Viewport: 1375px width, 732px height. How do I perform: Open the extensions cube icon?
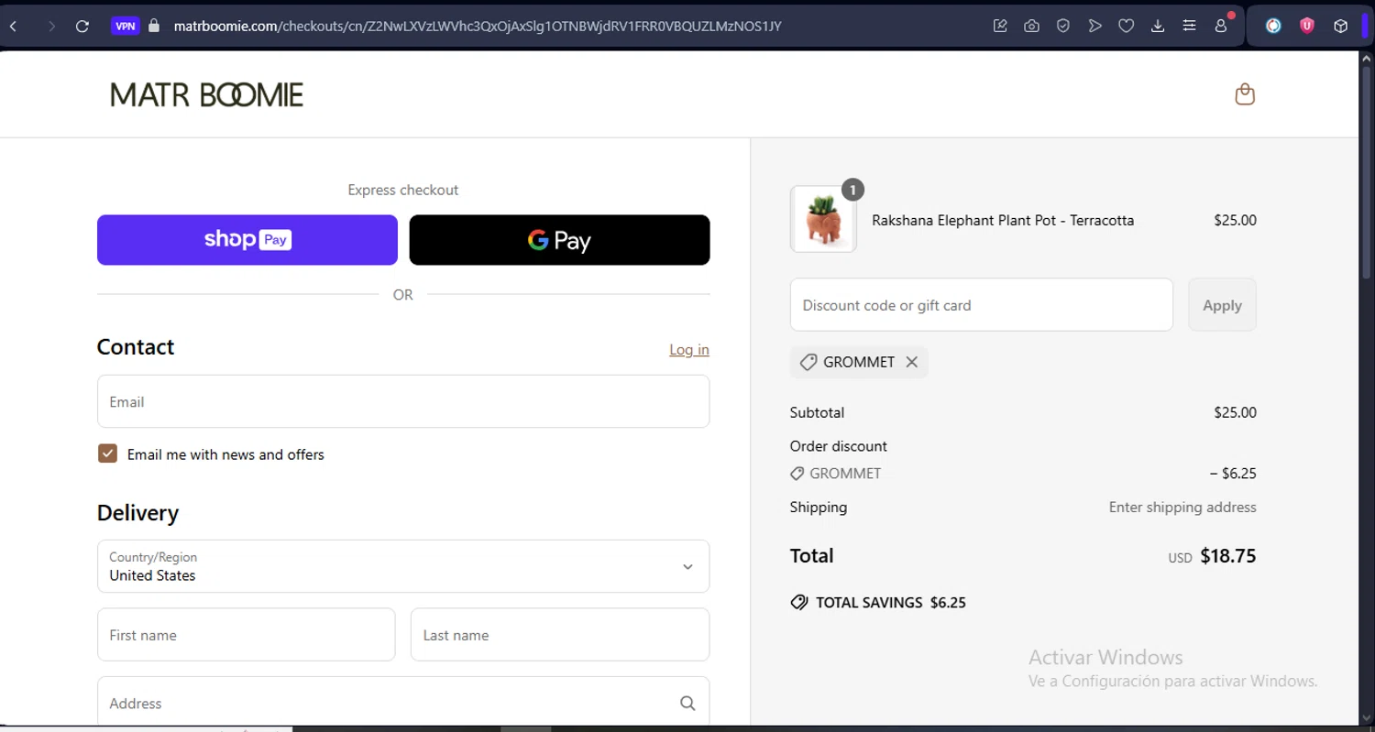pos(1340,27)
